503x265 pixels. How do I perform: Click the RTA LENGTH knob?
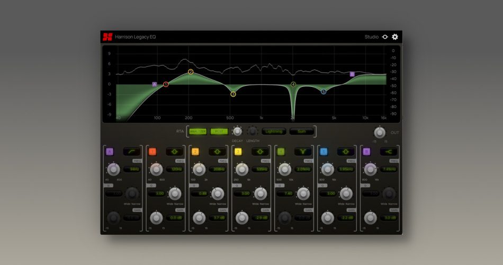click(253, 131)
